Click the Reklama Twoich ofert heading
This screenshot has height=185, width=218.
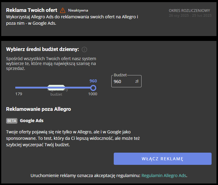click(31, 10)
